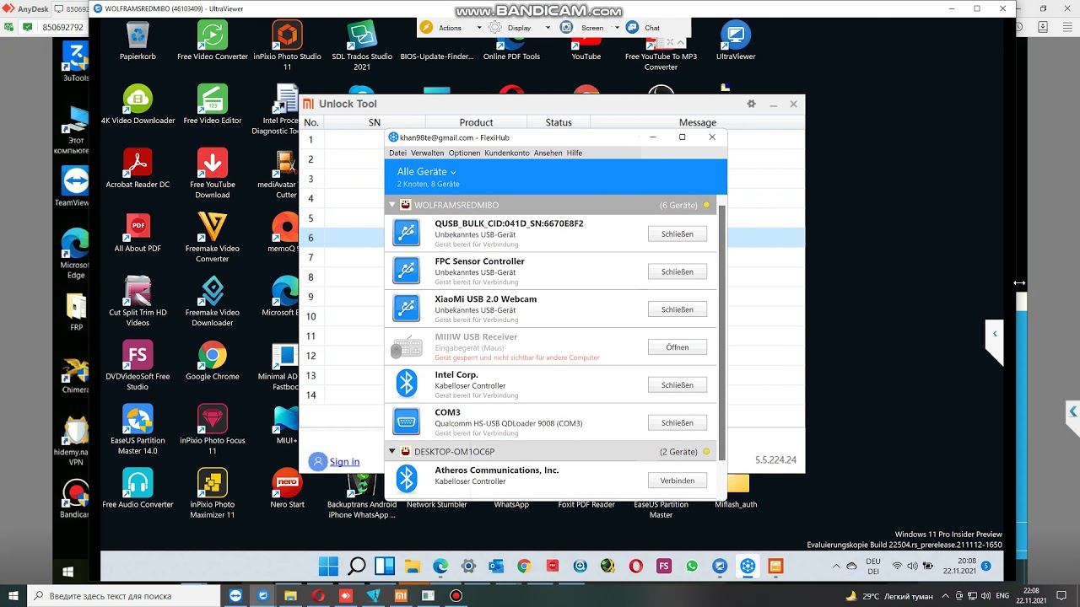
Task: Select the QUSB_BULK_CID USB device icon
Action: point(407,234)
